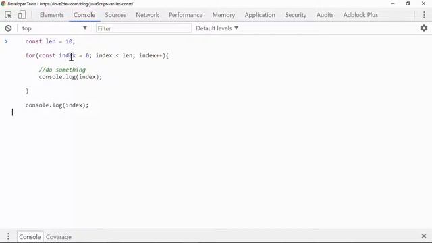Click the '//do something' comment

pyautogui.click(x=62, y=70)
